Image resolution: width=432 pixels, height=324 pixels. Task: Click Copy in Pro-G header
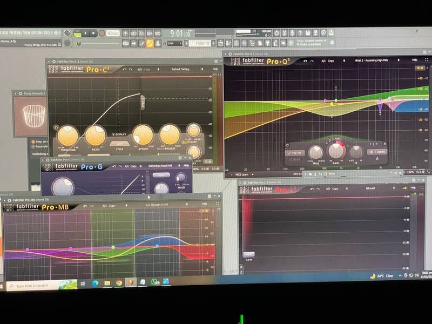[x=133, y=166]
